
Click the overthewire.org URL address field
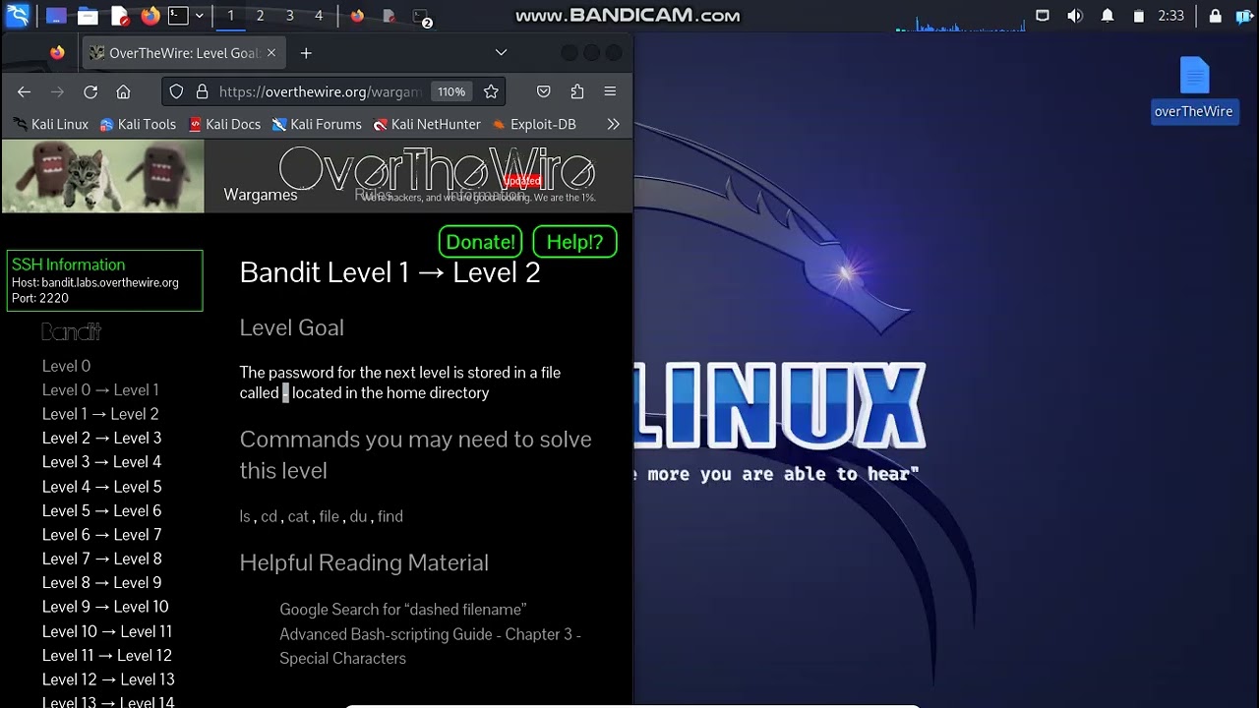[x=321, y=91]
